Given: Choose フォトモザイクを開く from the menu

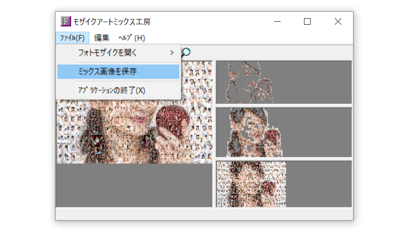Looking at the screenshot, I should [x=118, y=53].
